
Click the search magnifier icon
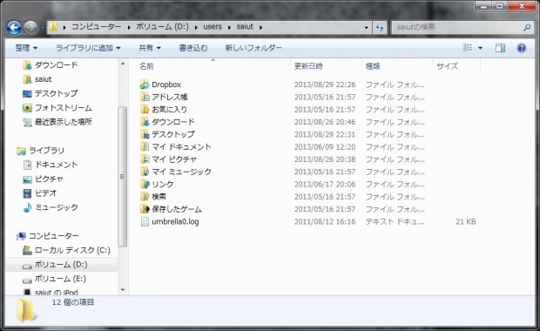coord(527,27)
